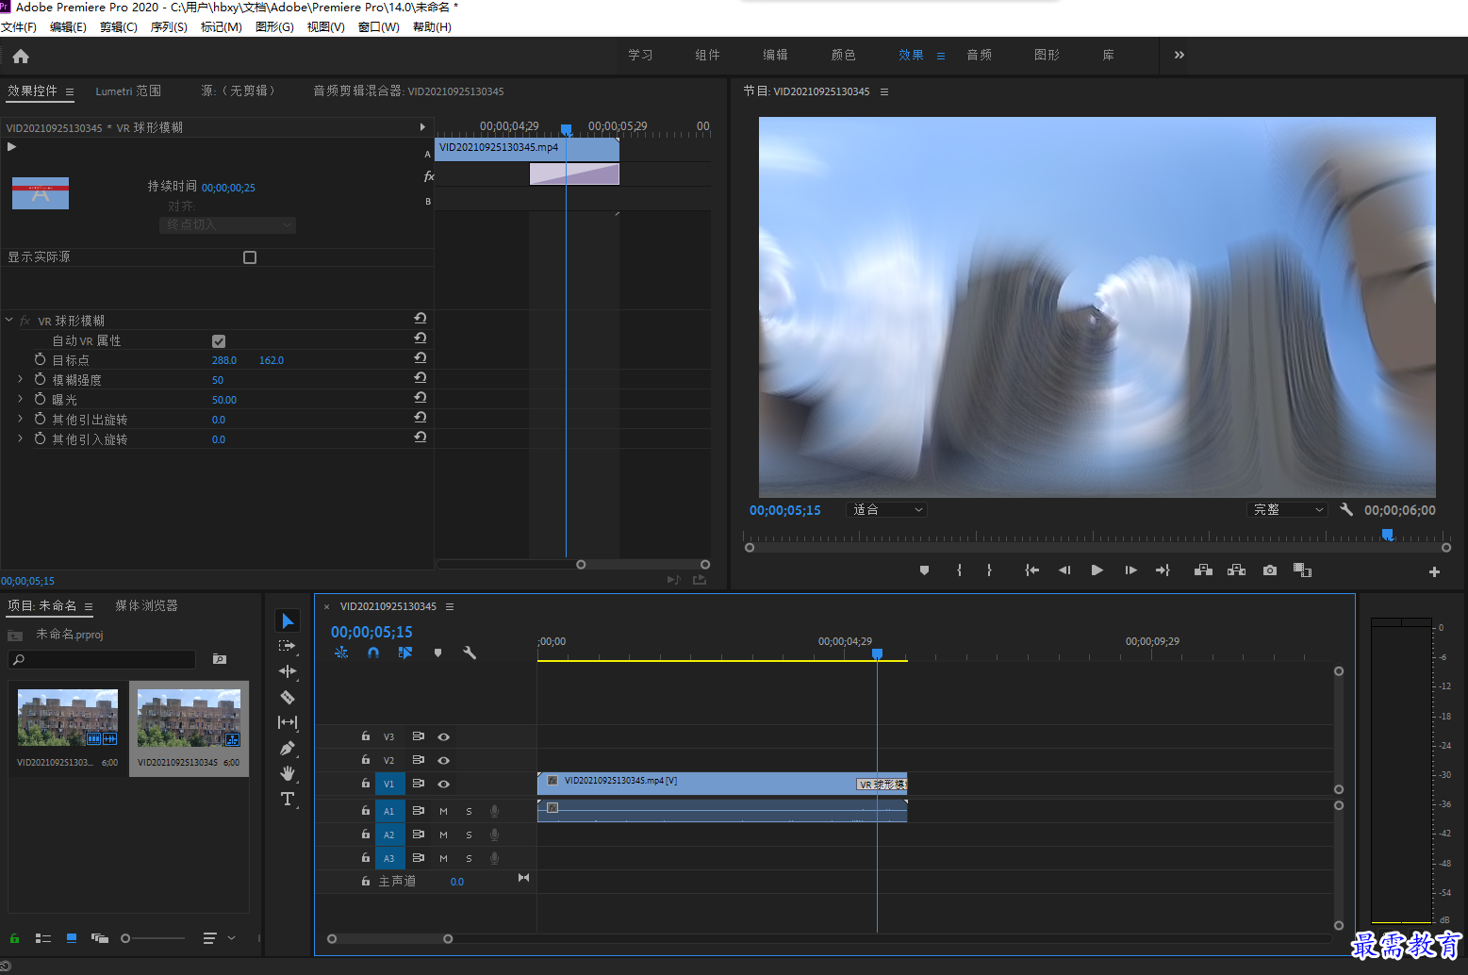Play the program monitor sequence

click(1097, 570)
